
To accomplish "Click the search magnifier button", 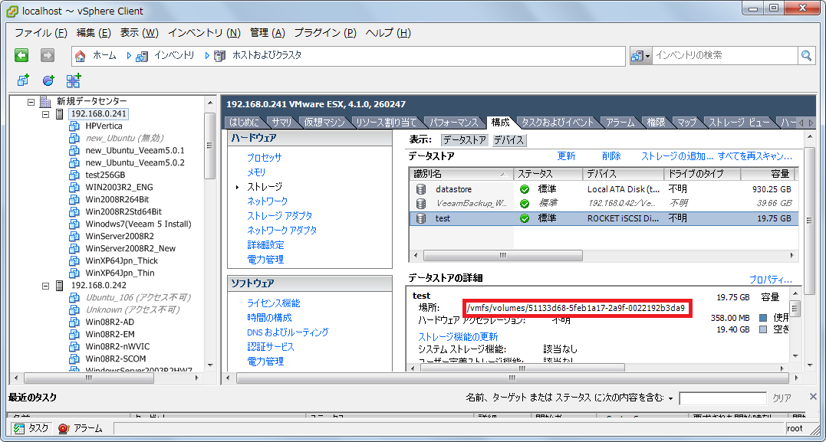I will 805,55.
